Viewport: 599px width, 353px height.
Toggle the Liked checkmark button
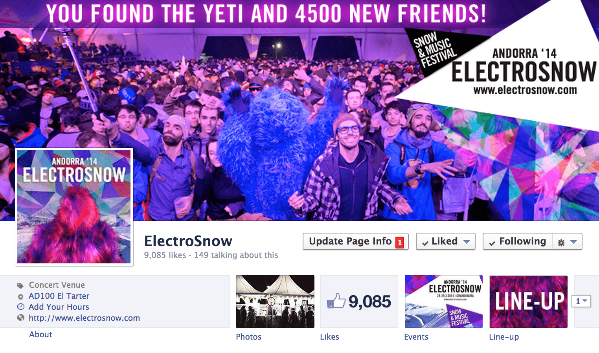click(440, 241)
